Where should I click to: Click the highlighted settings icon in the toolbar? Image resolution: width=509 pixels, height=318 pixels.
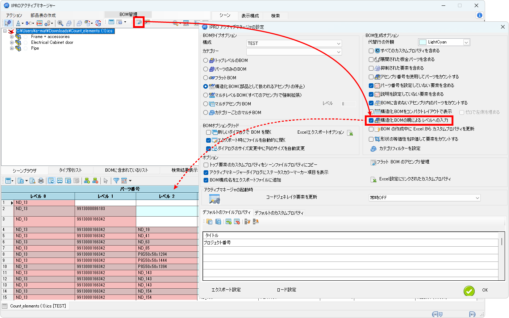click(x=139, y=22)
